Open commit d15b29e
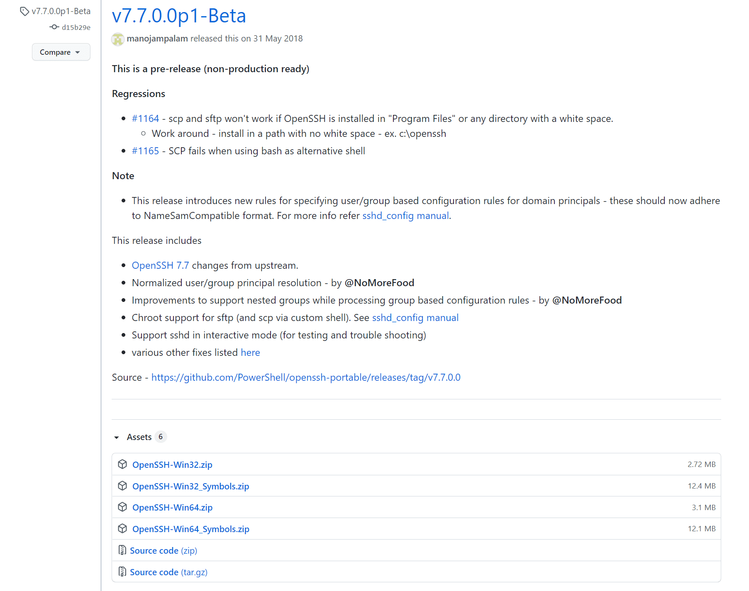Screen dimensions: 749x591 coord(76,27)
